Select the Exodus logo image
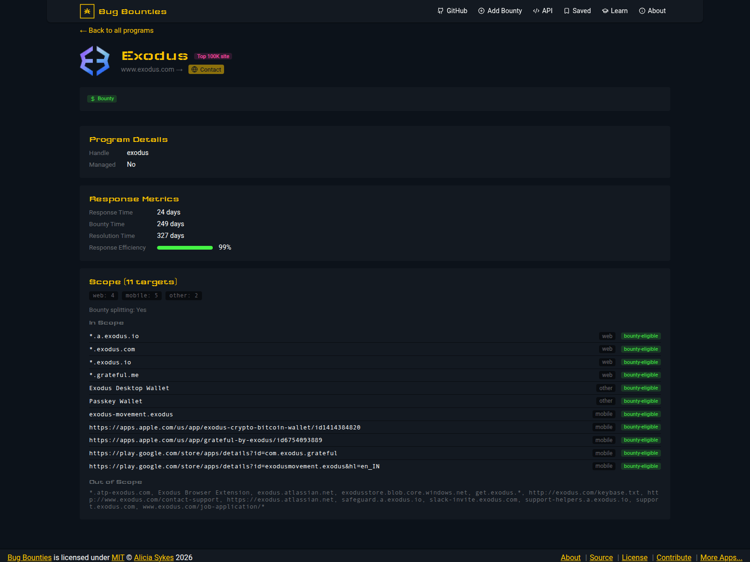 click(94, 61)
